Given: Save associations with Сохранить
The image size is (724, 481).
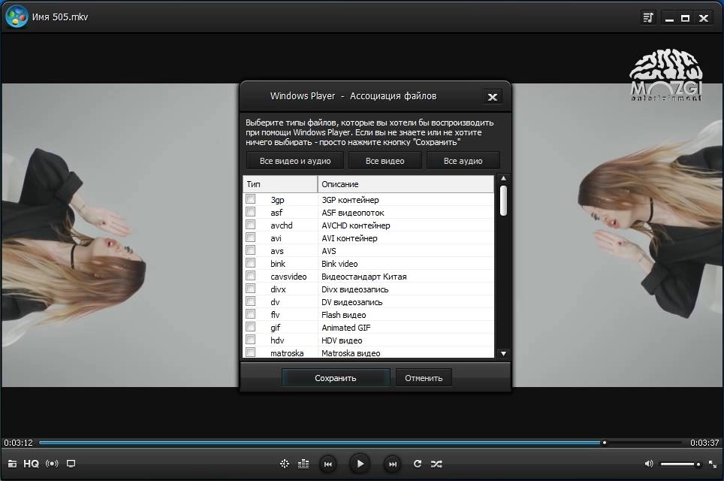Looking at the screenshot, I should (336, 378).
